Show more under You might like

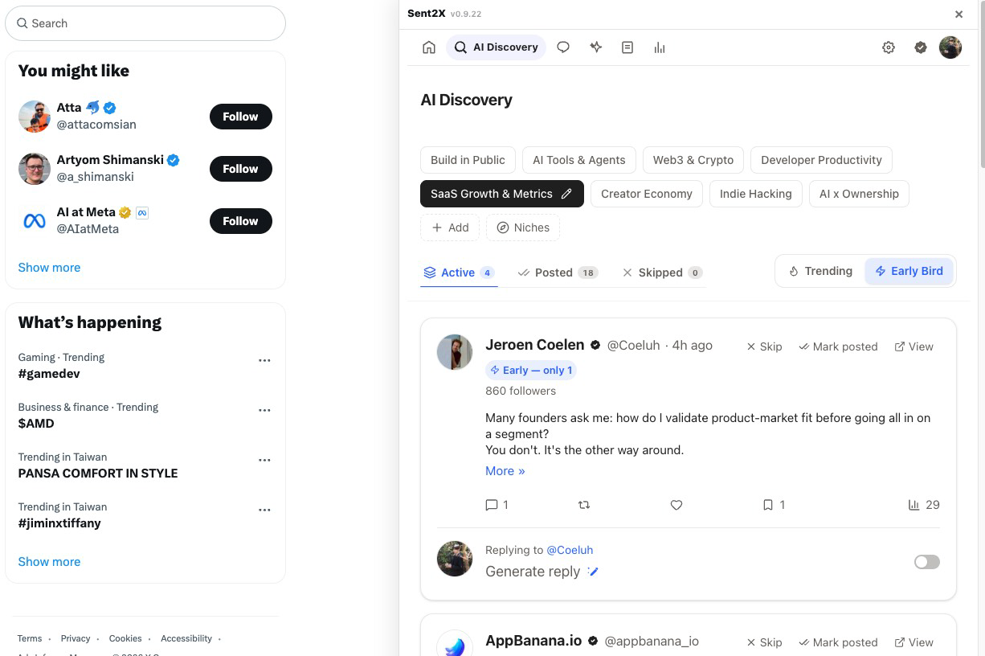49,268
